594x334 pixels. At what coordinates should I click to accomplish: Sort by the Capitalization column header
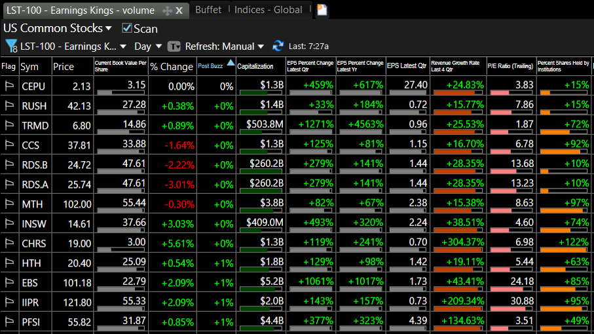(261, 66)
